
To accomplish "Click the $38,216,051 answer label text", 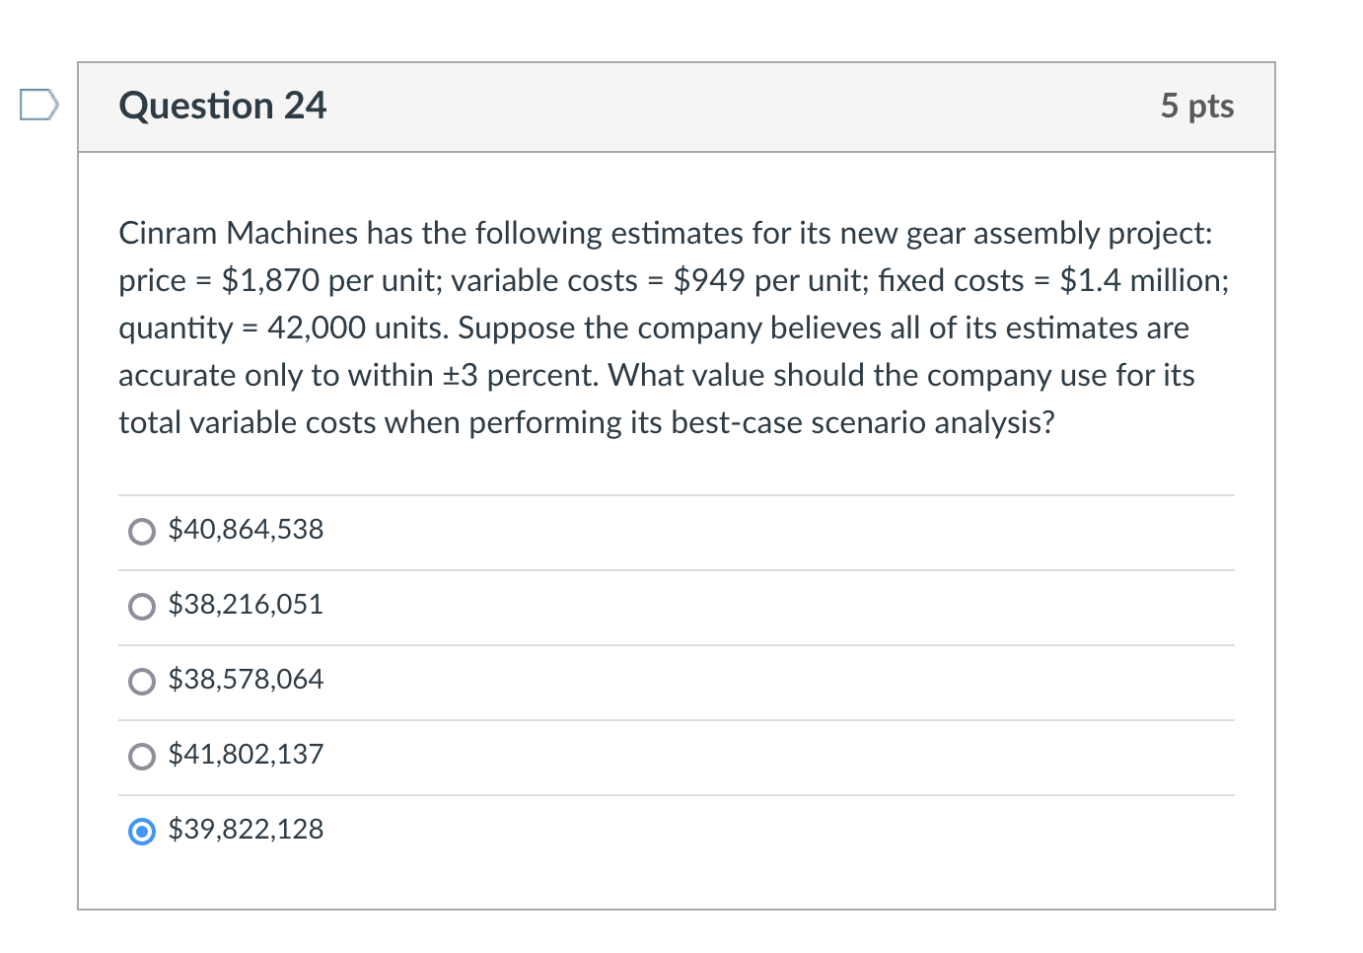I will click(x=246, y=605).
